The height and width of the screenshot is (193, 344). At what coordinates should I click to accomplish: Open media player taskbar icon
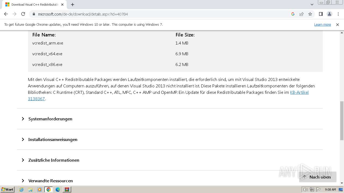point(40,190)
